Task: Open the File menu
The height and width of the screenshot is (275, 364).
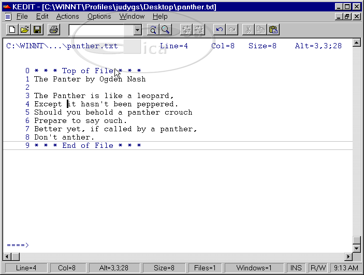Action: [22, 17]
